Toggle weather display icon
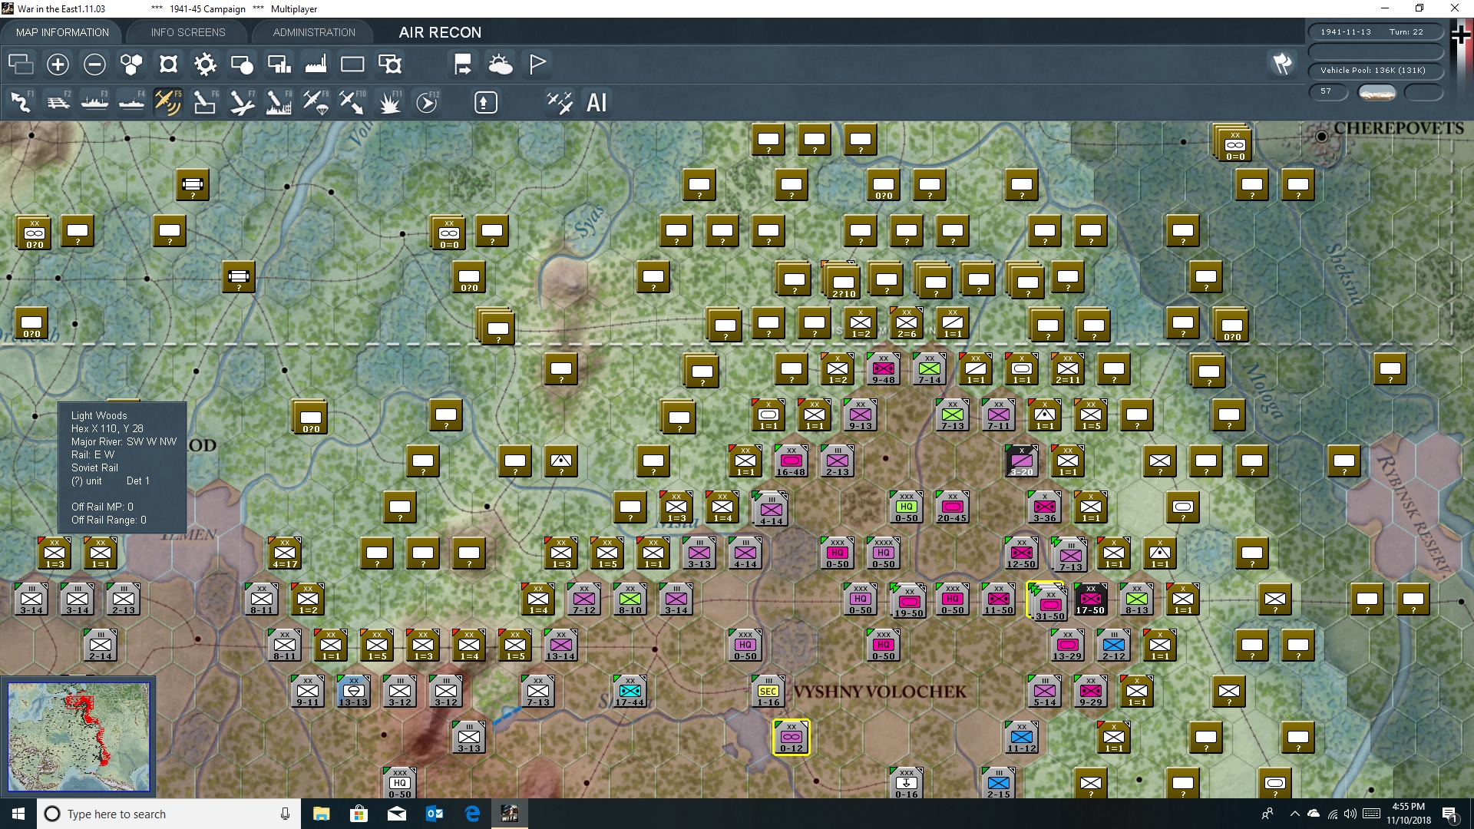 [500, 64]
